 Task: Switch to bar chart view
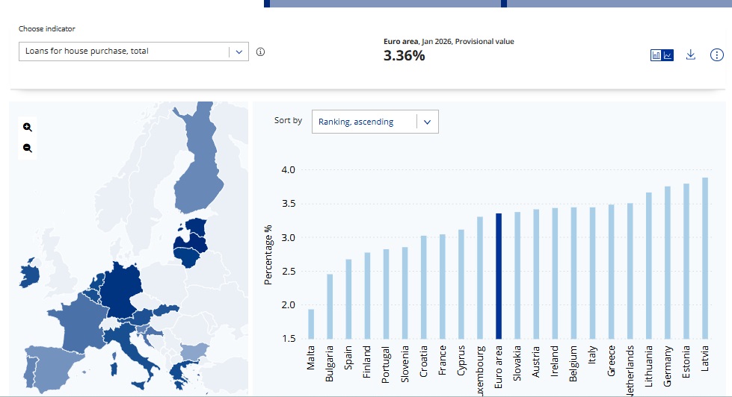pyautogui.click(x=656, y=55)
